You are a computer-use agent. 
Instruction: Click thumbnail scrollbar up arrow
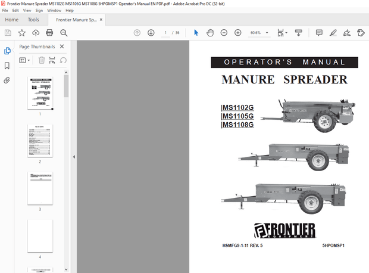click(x=66, y=72)
